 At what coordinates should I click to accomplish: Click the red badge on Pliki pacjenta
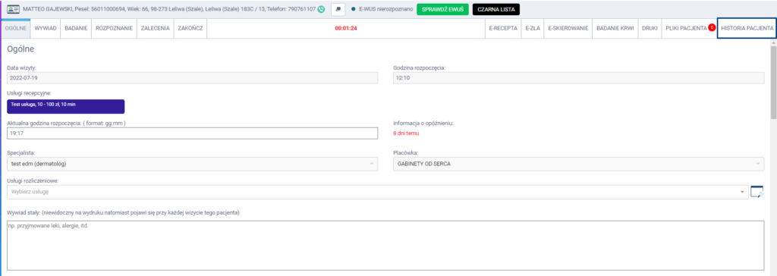[712, 27]
